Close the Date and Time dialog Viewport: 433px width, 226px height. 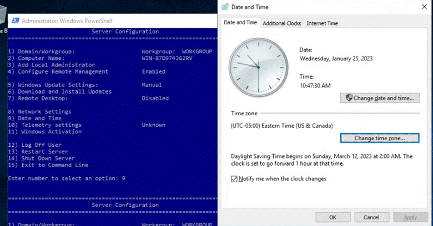click(x=424, y=7)
